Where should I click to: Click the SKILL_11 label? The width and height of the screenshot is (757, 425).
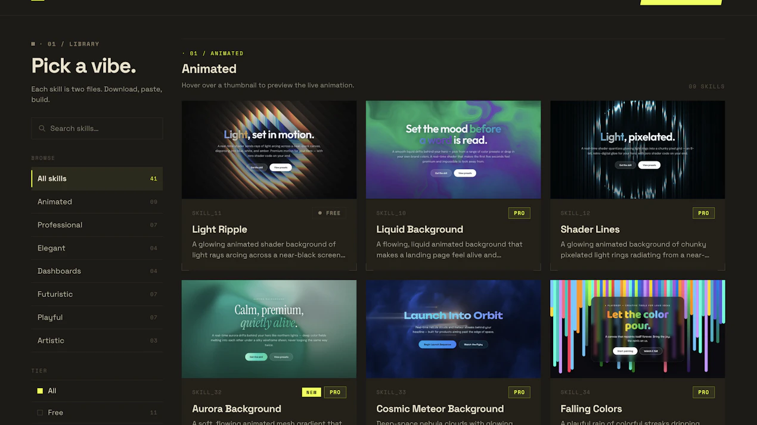pos(207,213)
